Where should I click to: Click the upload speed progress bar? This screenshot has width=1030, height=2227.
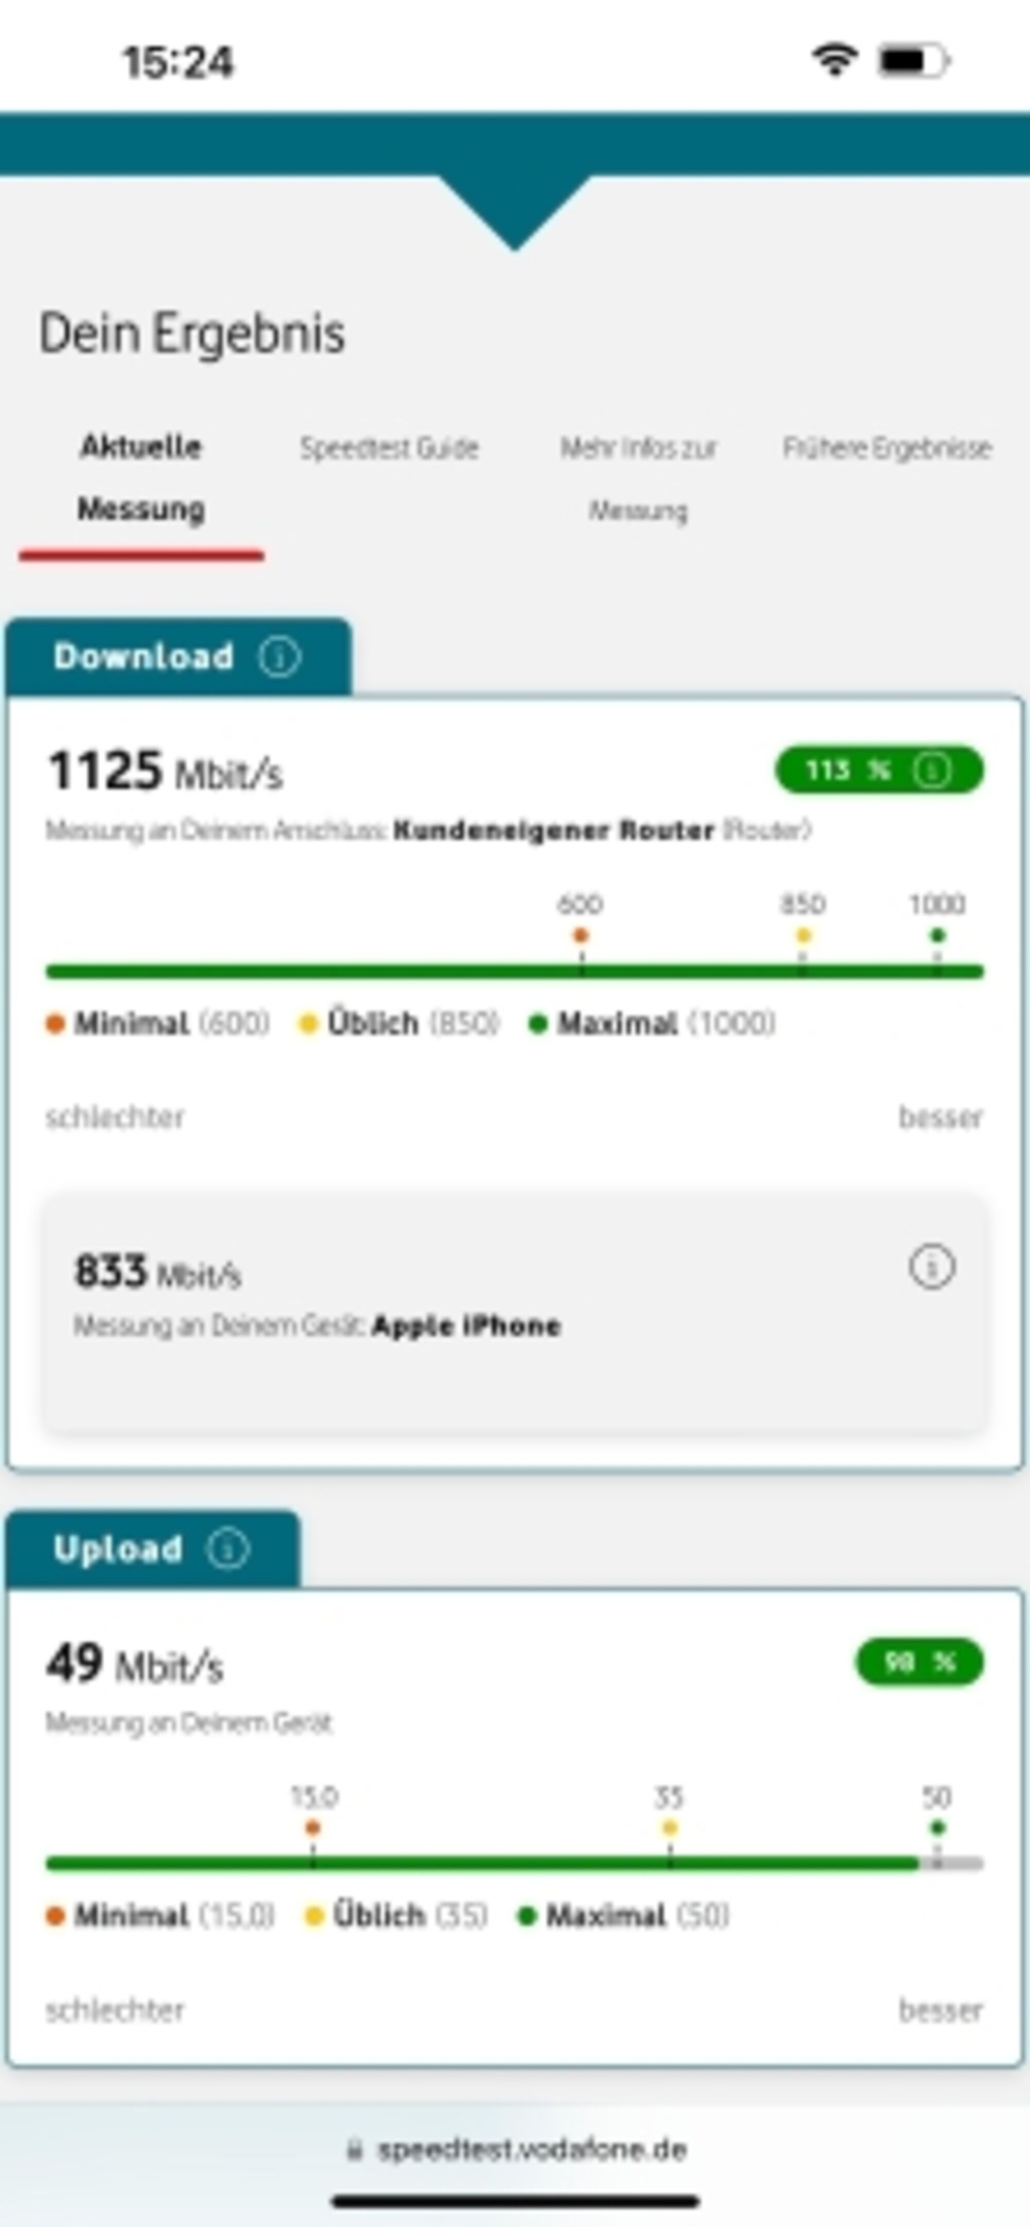tap(514, 1864)
